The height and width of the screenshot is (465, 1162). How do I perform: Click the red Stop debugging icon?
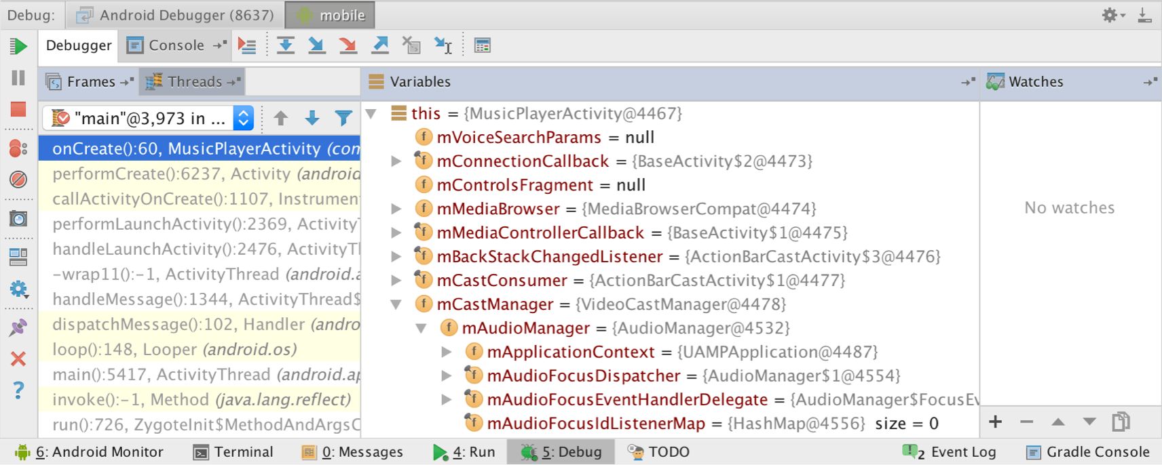coord(18,109)
